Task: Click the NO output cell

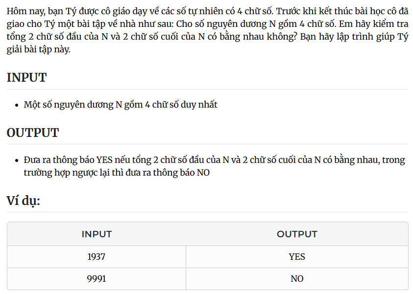Action: click(297, 279)
